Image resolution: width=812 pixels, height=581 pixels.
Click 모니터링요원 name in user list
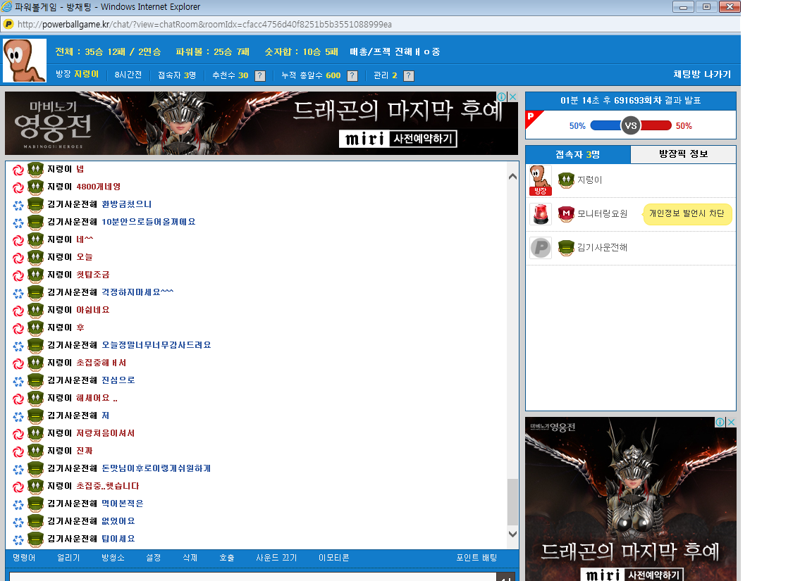[x=602, y=213]
